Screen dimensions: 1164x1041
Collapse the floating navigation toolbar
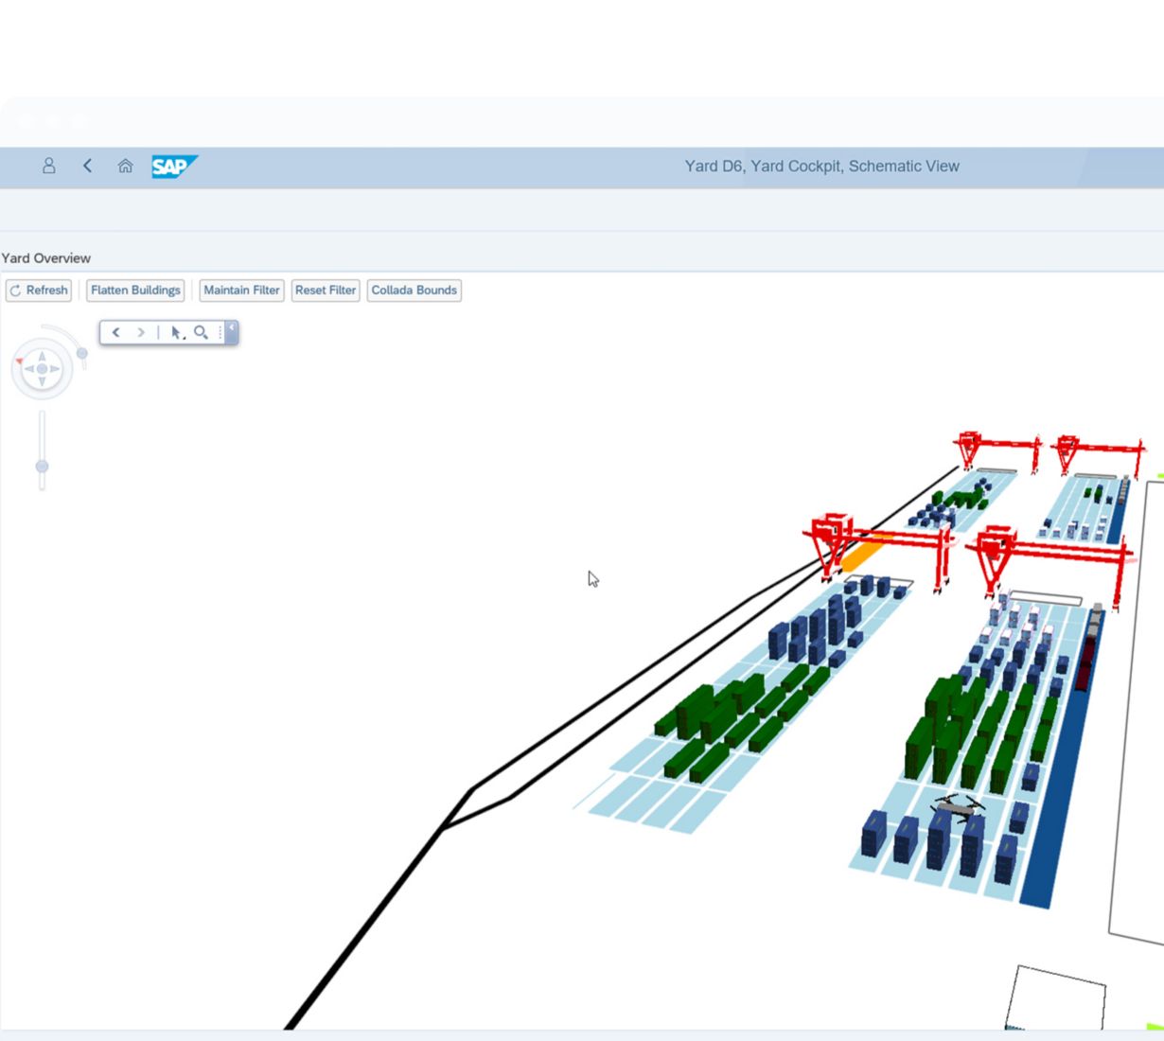tap(232, 331)
